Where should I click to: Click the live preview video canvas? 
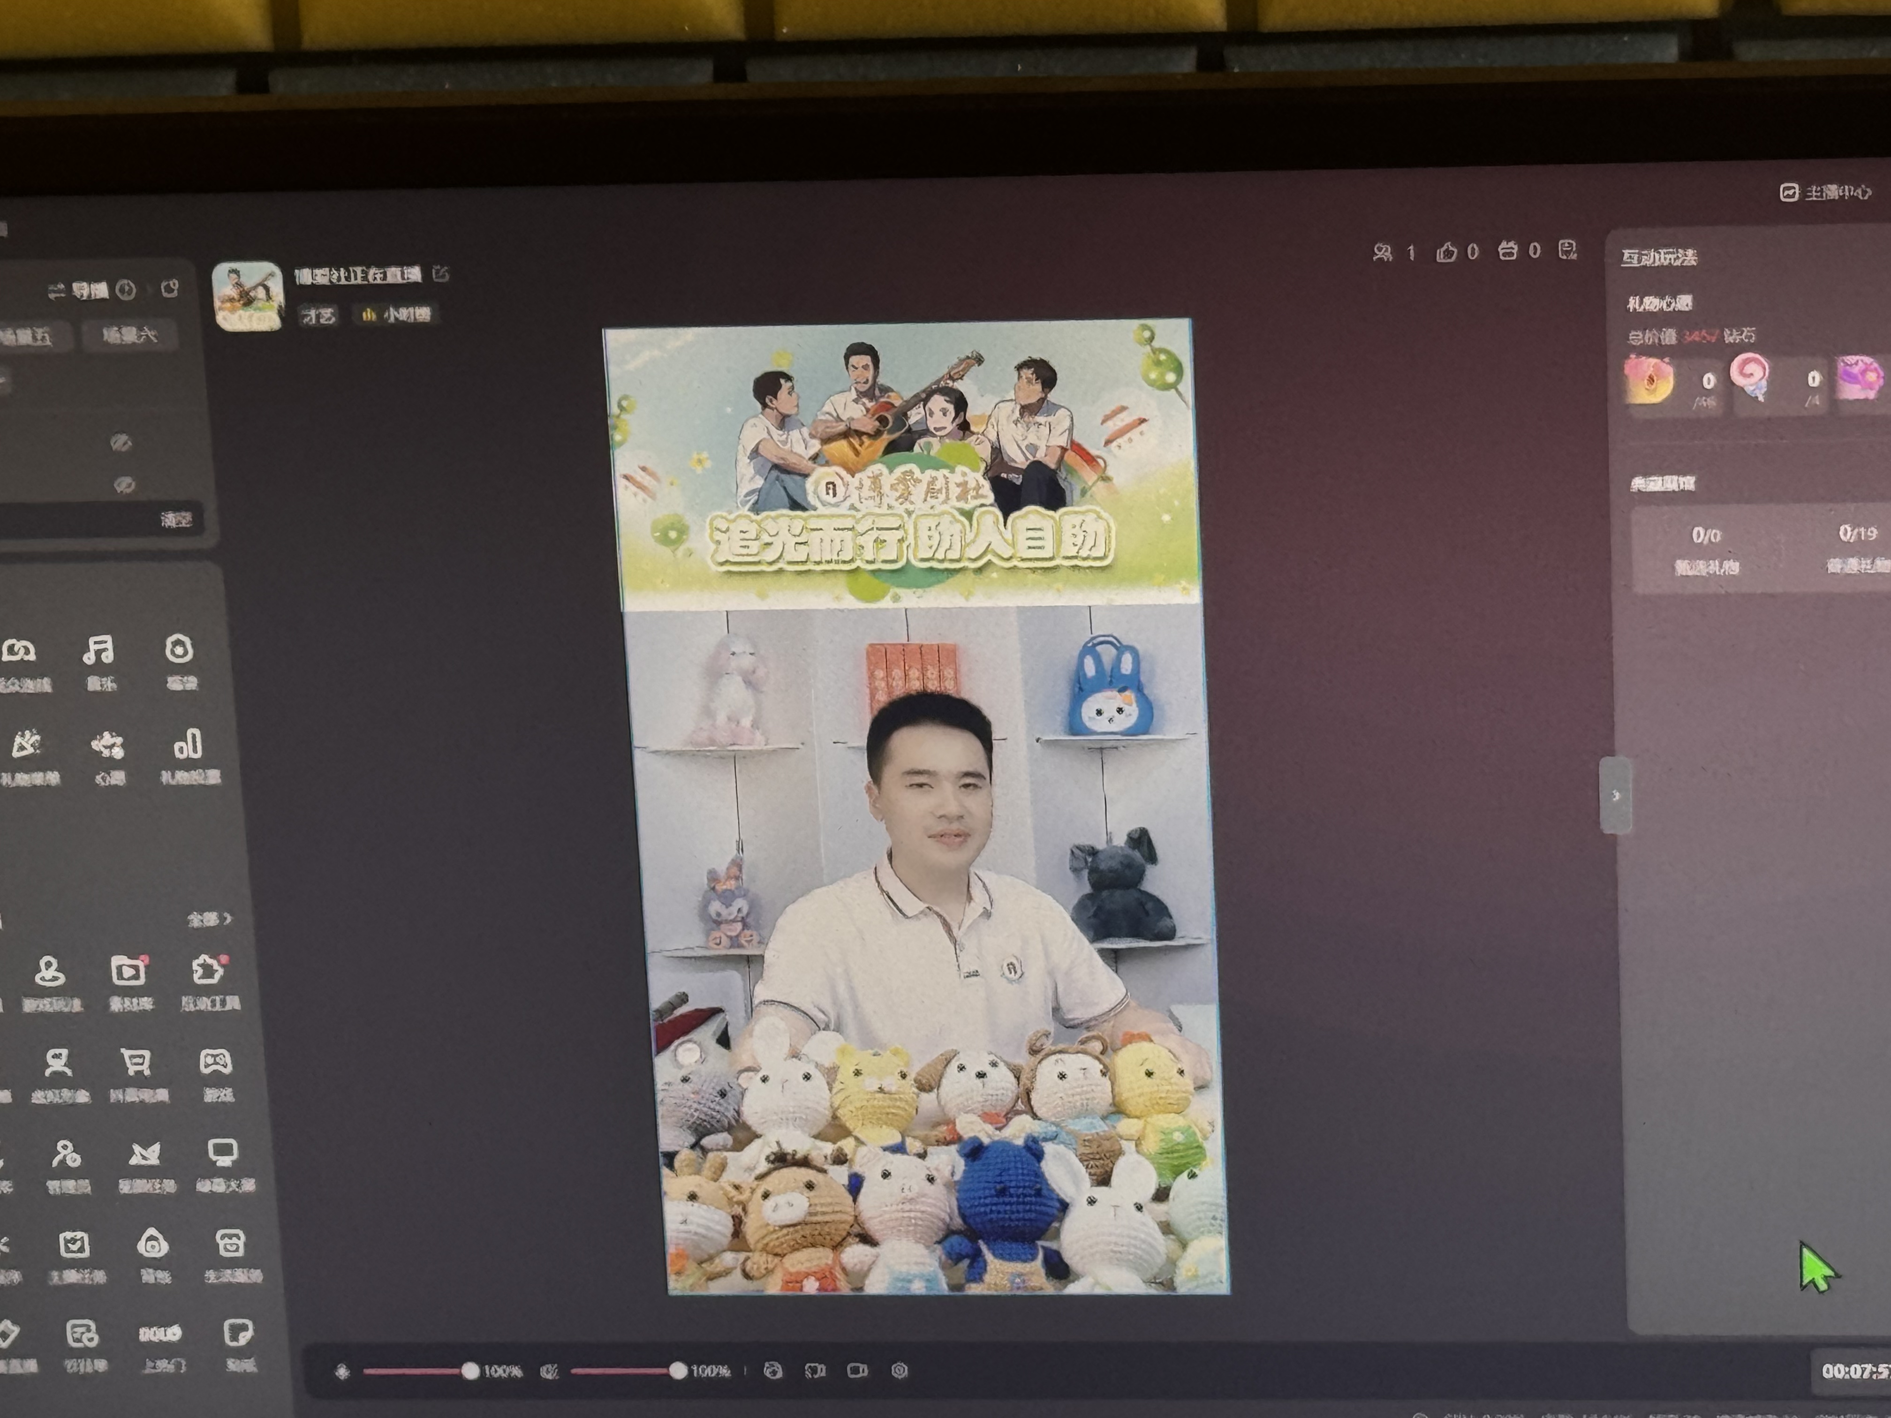tap(915, 807)
